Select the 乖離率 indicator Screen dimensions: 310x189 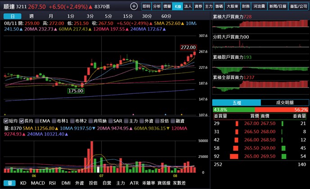point(148,183)
